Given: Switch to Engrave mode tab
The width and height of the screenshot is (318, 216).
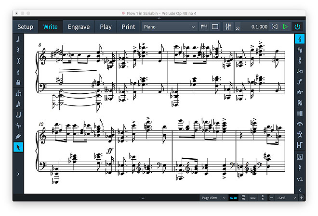Looking at the screenshot, I should click(x=79, y=27).
